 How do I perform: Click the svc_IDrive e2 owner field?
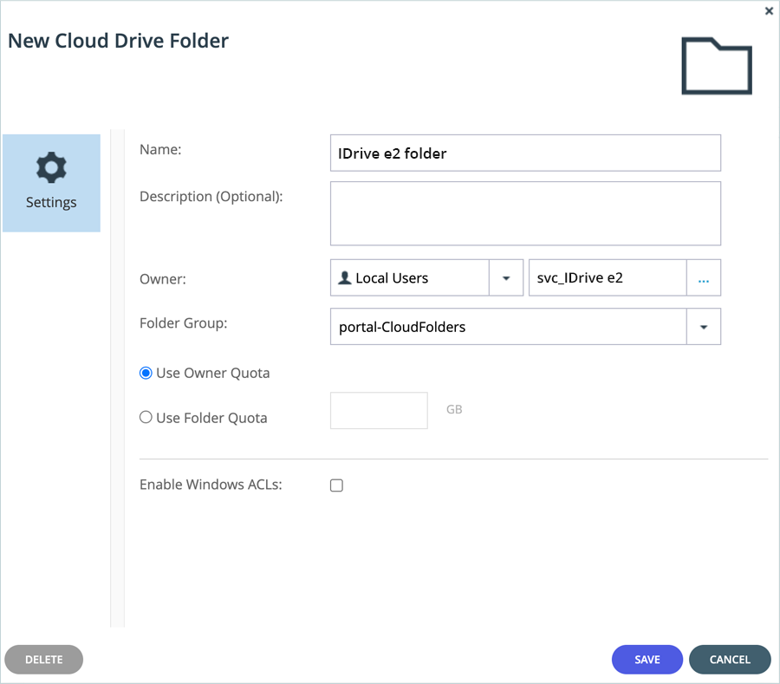tap(607, 278)
